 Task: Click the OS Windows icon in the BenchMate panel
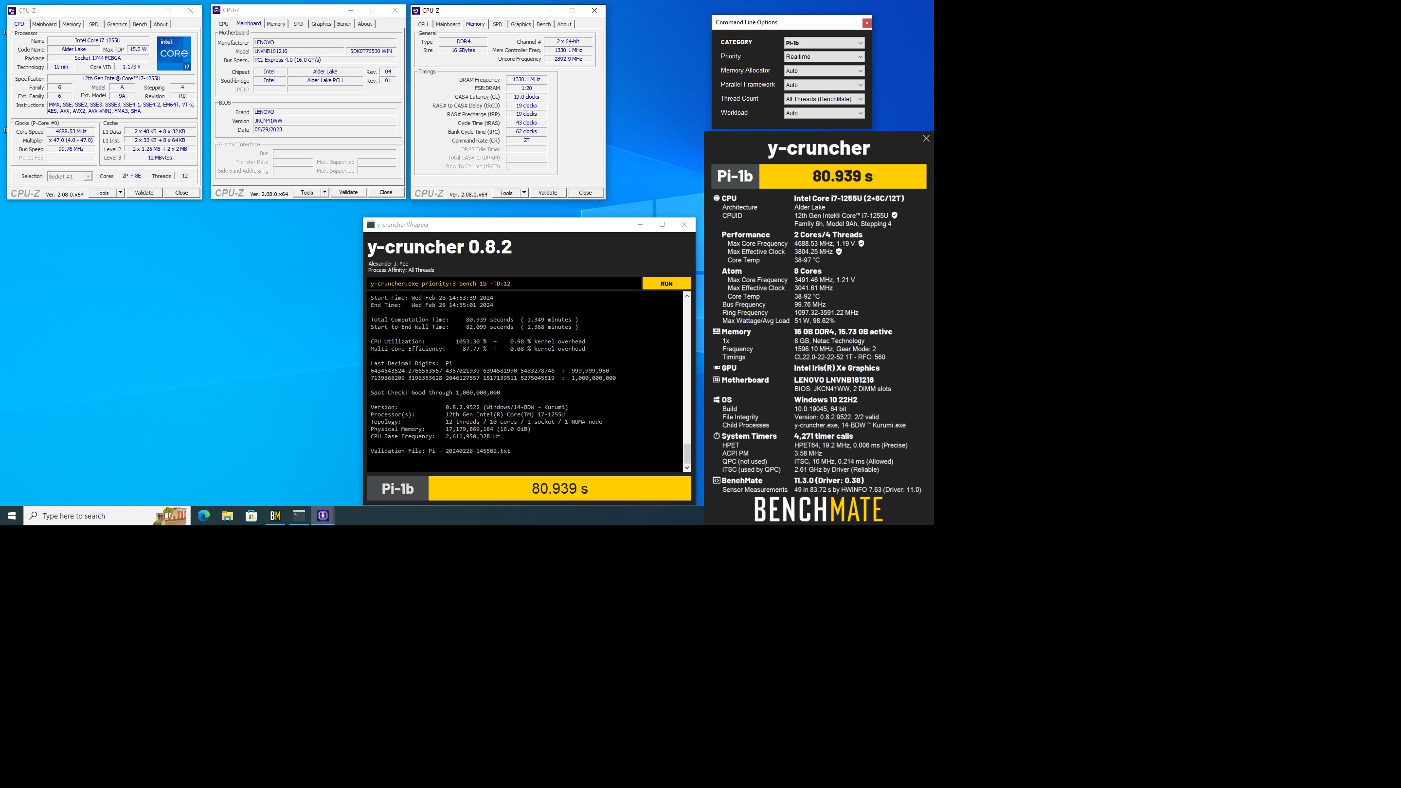[x=717, y=400]
